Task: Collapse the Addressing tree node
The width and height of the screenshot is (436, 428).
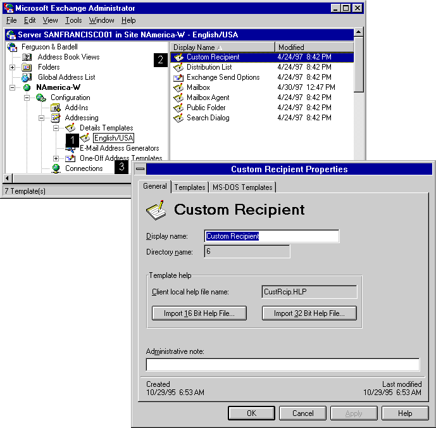Action: pyautogui.click(x=41, y=118)
